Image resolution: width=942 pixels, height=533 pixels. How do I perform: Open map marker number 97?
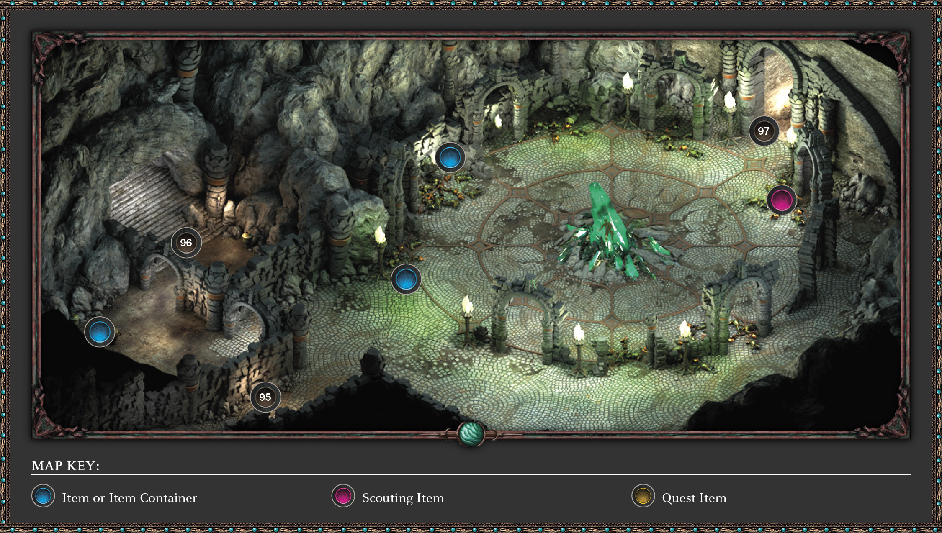pyautogui.click(x=764, y=131)
